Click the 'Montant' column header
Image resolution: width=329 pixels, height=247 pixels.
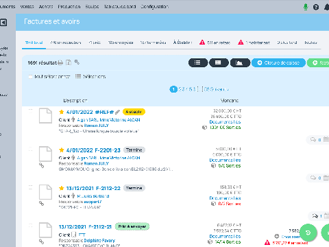tap(230, 100)
